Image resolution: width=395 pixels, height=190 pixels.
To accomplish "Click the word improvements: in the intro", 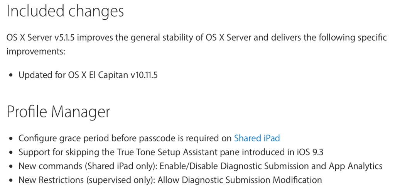I will [x=36, y=52].
